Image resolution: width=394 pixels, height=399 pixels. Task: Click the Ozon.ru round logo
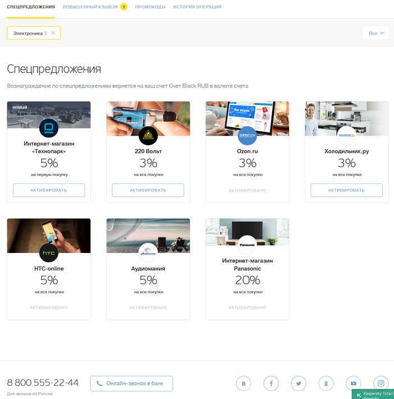[x=248, y=135]
